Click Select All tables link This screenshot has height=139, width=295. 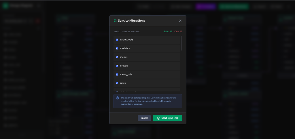click(x=168, y=31)
